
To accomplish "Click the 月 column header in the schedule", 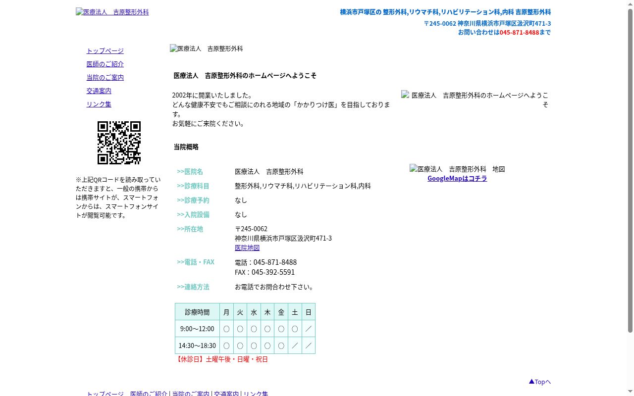I will pyautogui.click(x=226, y=312).
